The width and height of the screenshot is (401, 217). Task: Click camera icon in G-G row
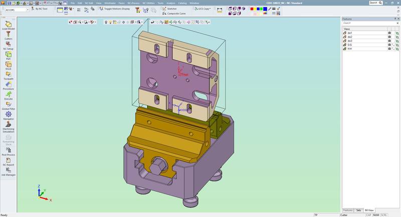click(x=389, y=45)
